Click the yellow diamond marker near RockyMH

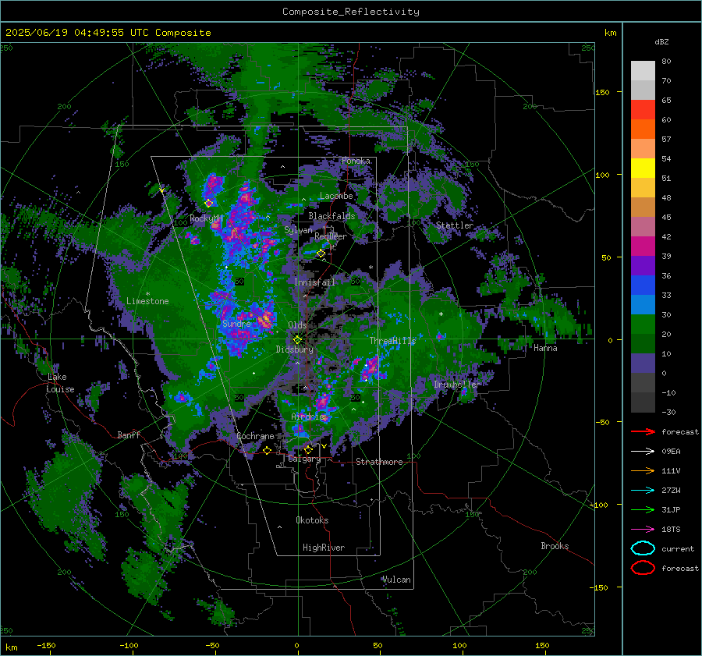[208, 204]
